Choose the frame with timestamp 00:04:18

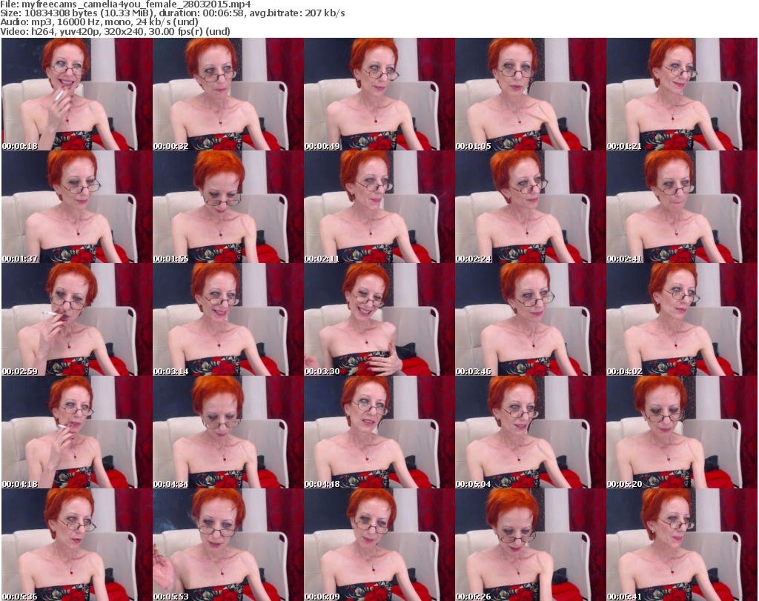pos(77,432)
